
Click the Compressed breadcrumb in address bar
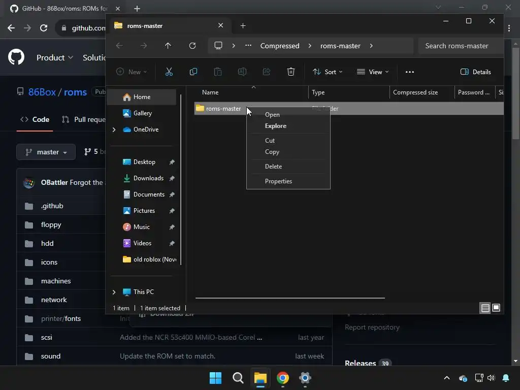(280, 46)
